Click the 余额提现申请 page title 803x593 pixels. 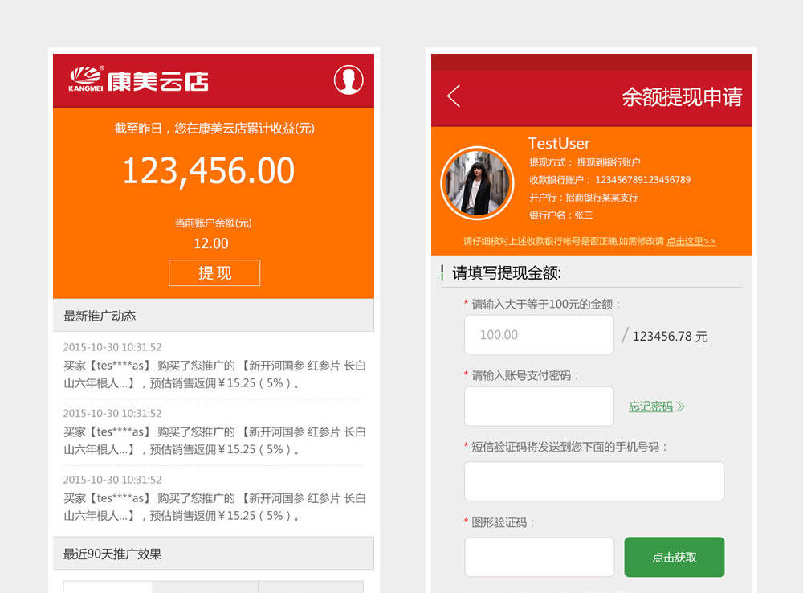point(682,97)
